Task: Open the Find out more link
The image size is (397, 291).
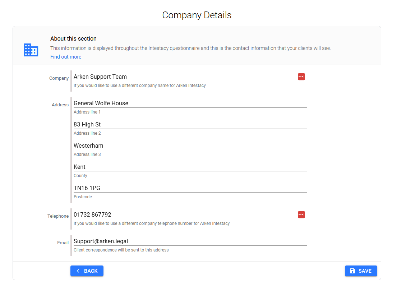Action: pos(66,57)
